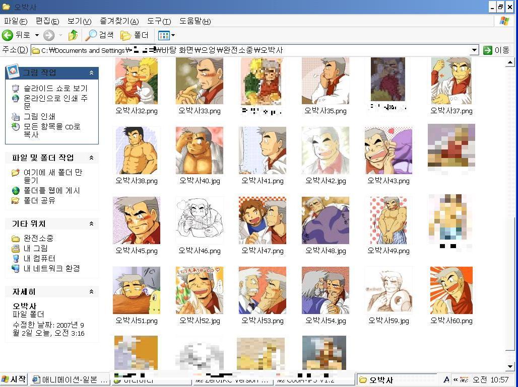Open the Search (검색) magnifier tool
The image size is (518, 387).
99,35
